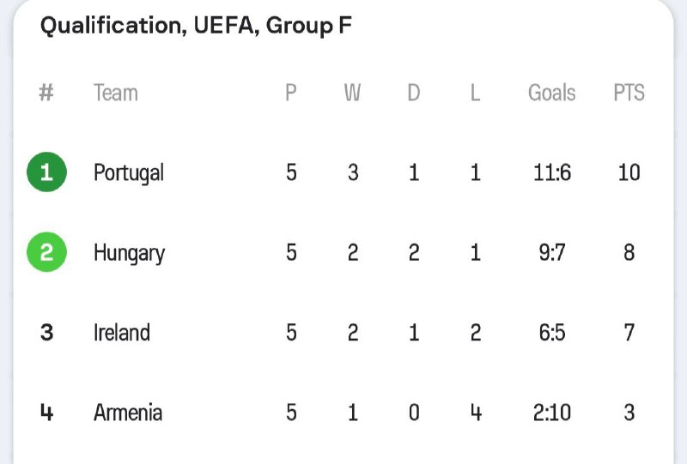Screen dimensions: 687x464
Task: Click the Goals column header
Action: point(551,93)
